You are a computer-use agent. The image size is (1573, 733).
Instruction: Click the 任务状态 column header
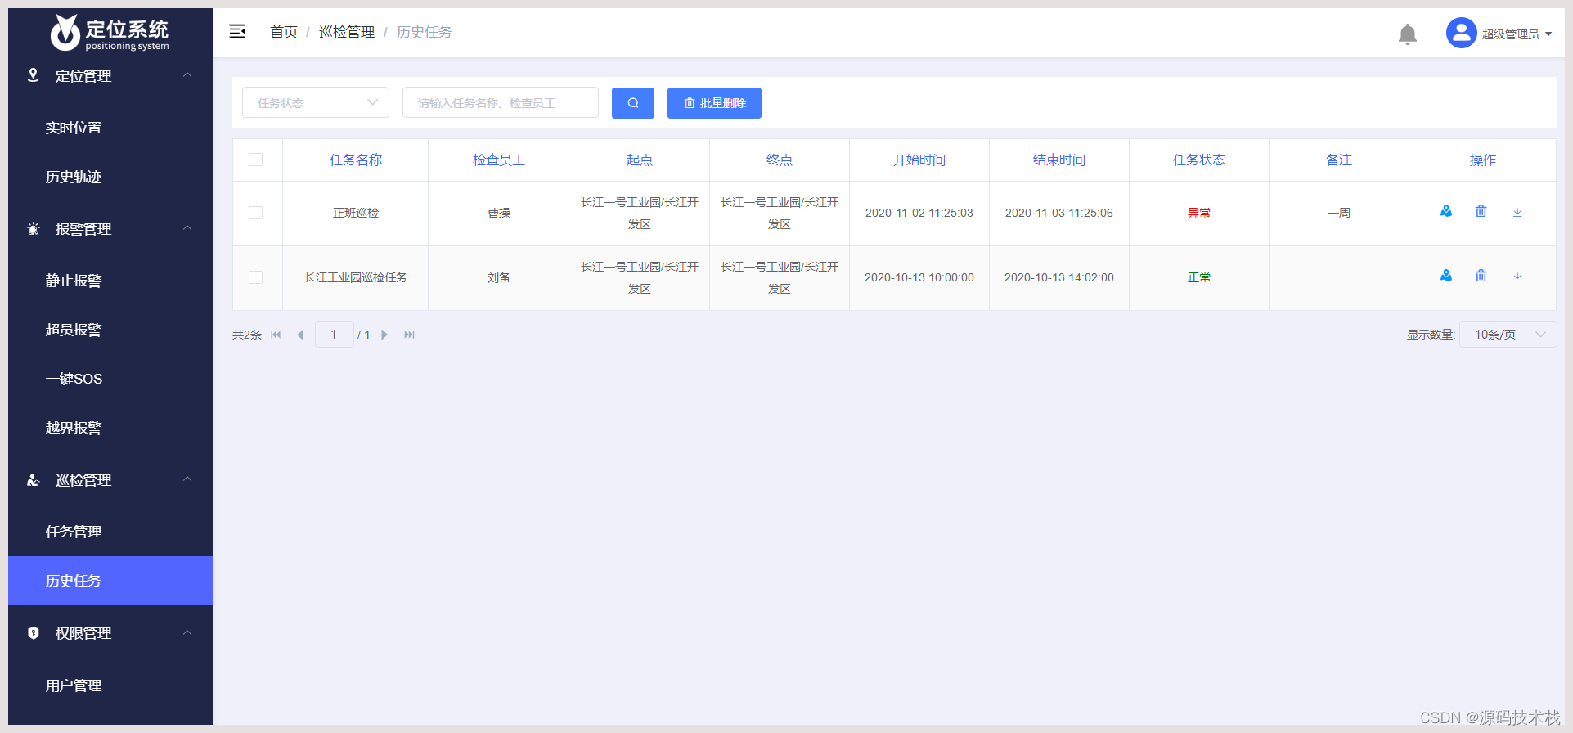(1199, 160)
